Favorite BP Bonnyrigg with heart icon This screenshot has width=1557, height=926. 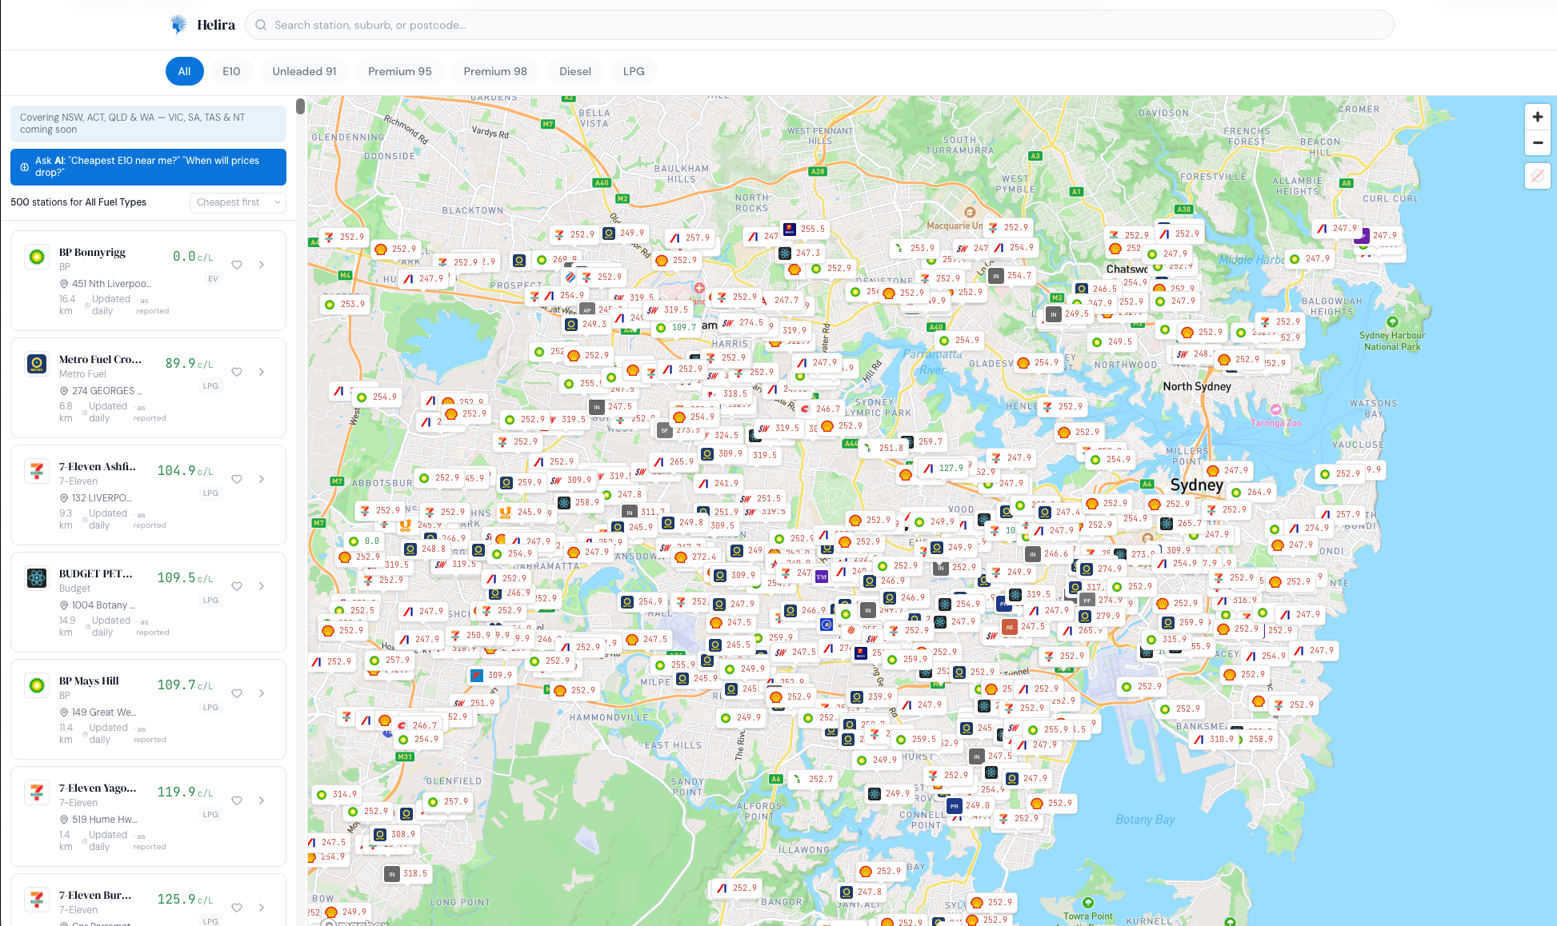click(237, 265)
